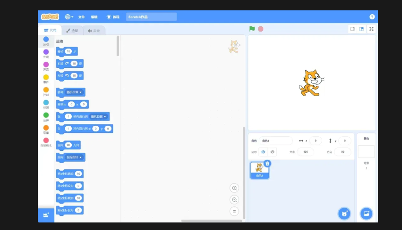Click the 90 value in 面向 方向 block
The width and height of the screenshot is (402, 230).
[x=68, y=145]
